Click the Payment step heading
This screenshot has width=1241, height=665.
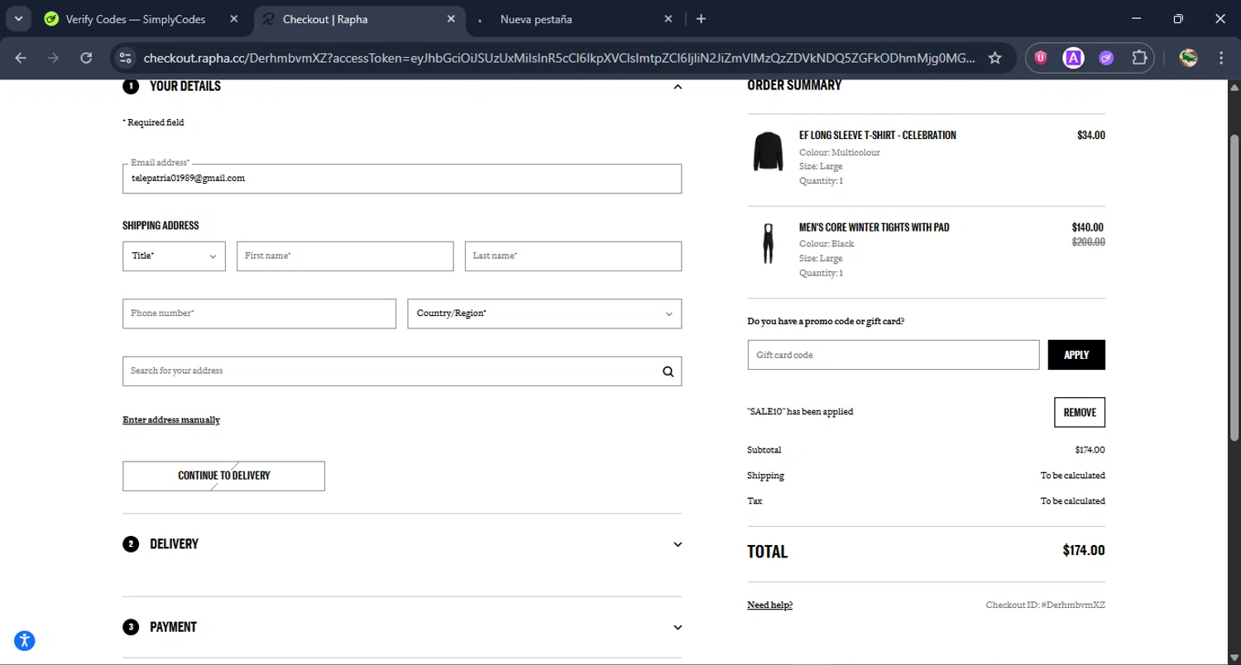173,627
